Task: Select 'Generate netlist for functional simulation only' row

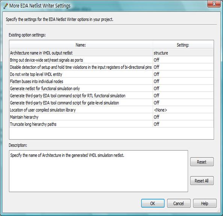Action: pos(111,88)
